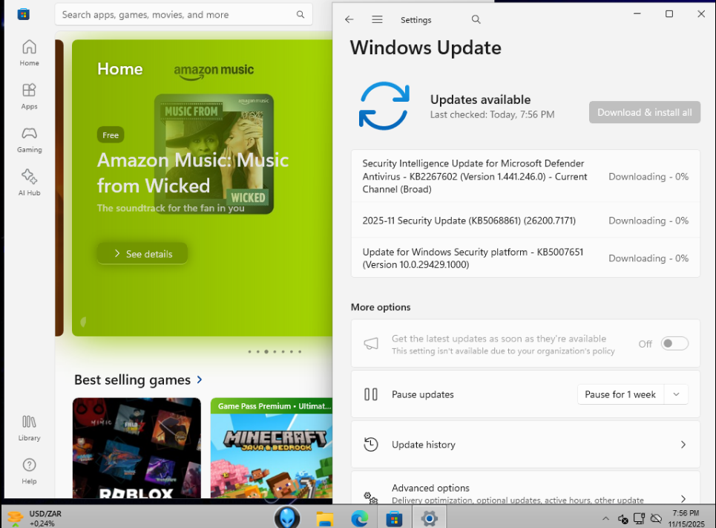Go back in Settings window

pos(349,19)
